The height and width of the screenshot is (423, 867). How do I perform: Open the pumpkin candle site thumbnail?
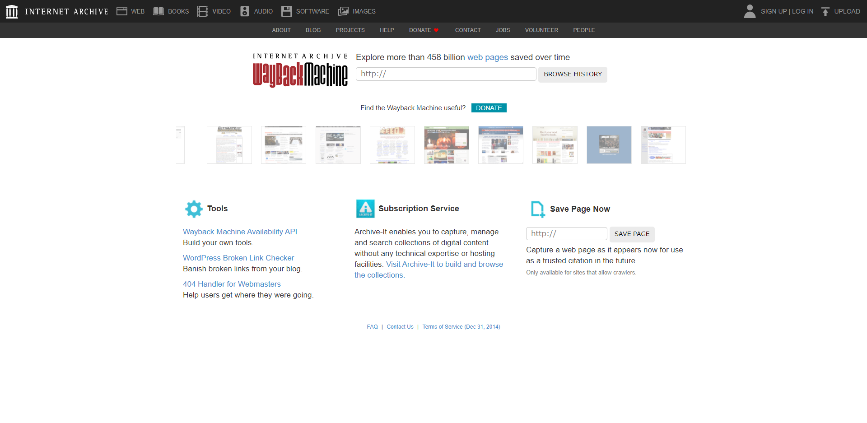[447, 145]
